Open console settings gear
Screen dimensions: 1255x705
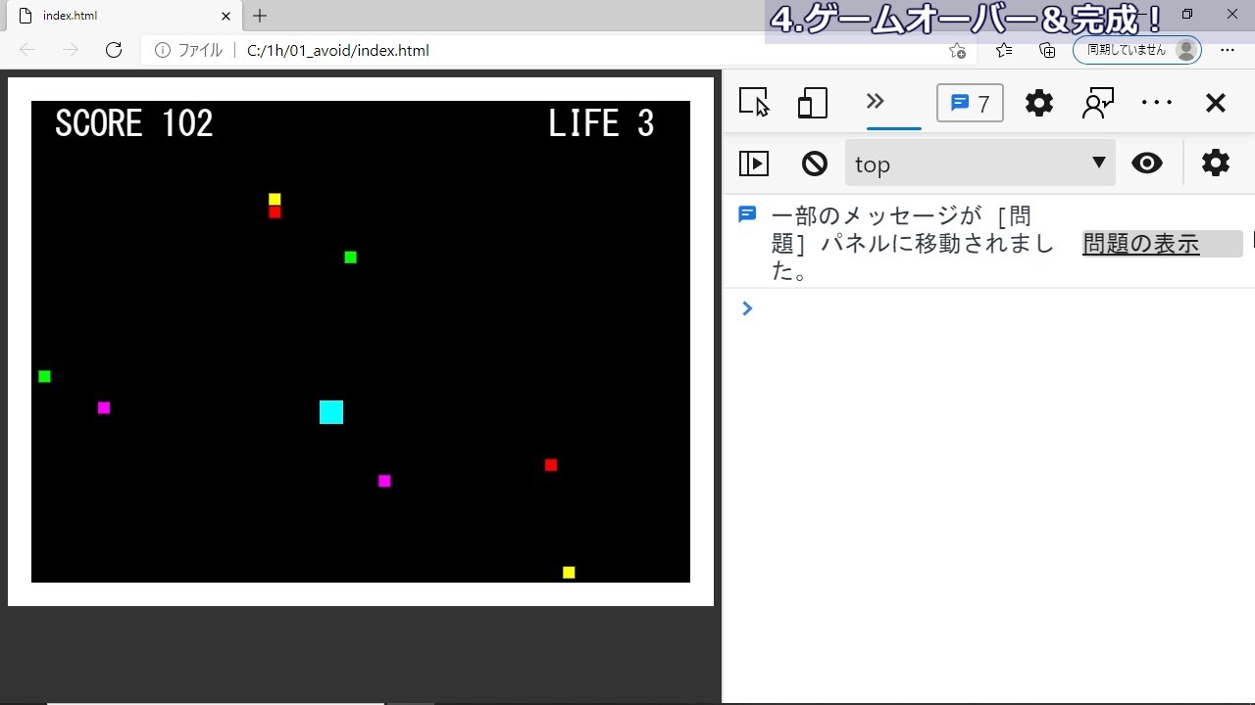pyautogui.click(x=1215, y=164)
